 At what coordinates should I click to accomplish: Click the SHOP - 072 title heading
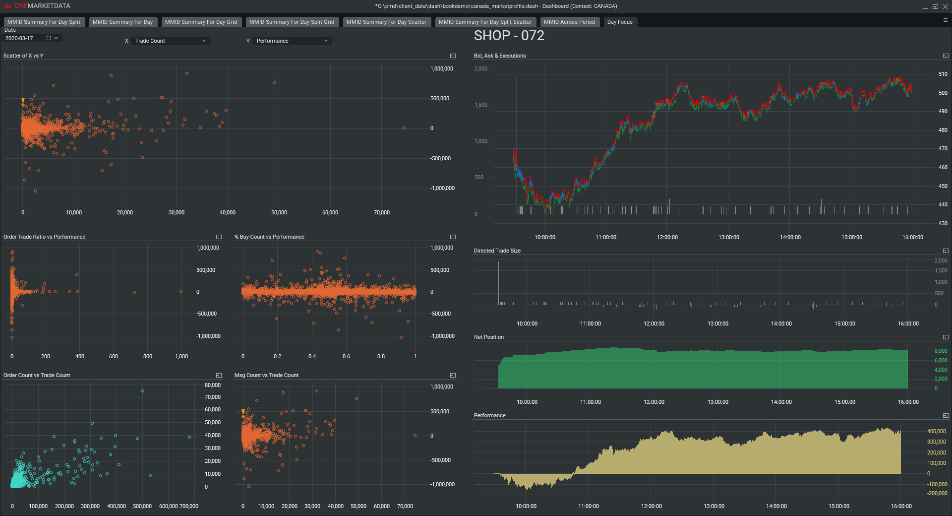(x=509, y=35)
